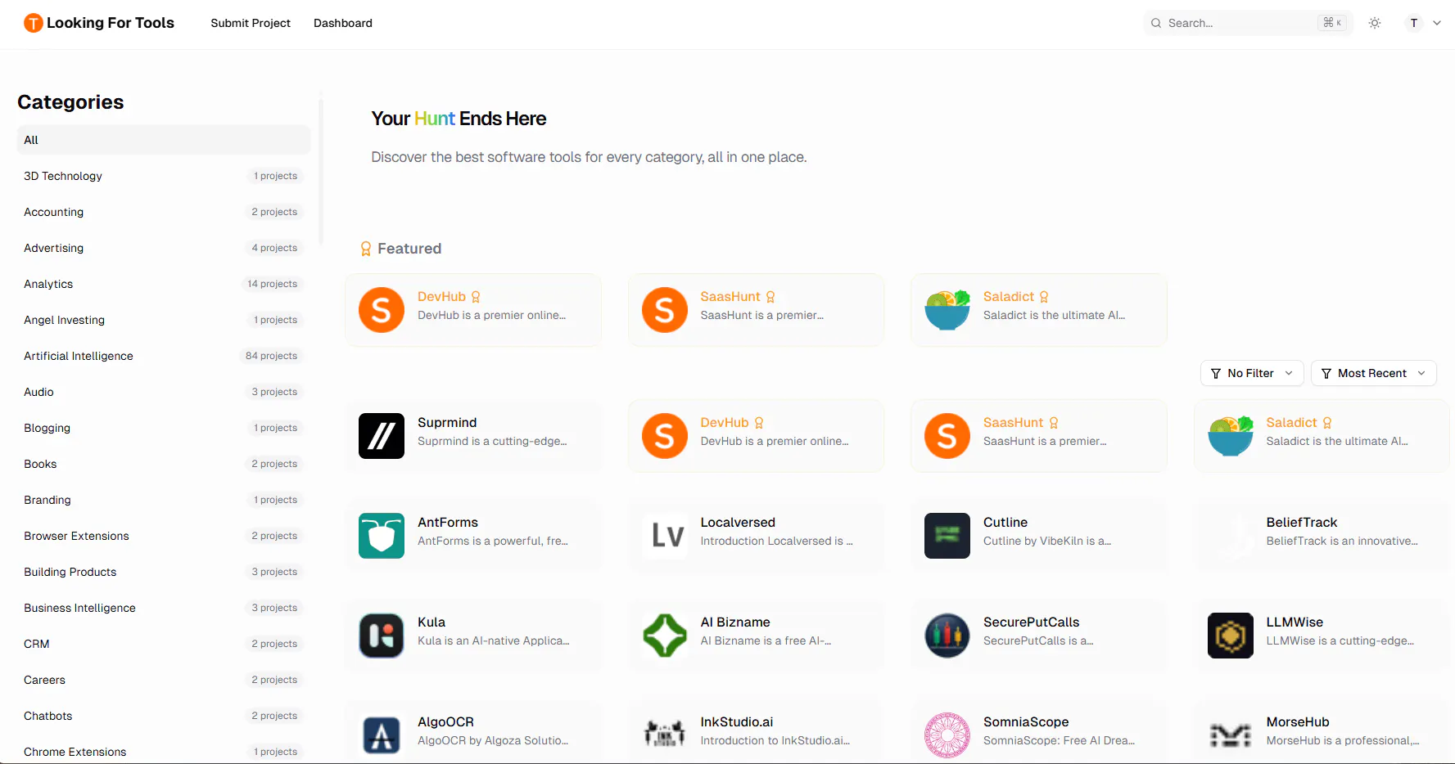Click the search magnifier icon
The height and width of the screenshot is (764, 1455).
[x=1156, y=23]
